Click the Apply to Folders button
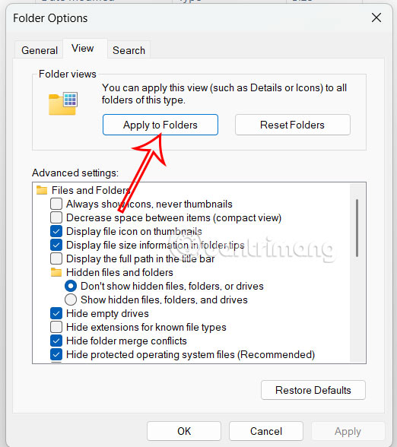397x447 pixels. pyautogui.click(x=160, y=125)
